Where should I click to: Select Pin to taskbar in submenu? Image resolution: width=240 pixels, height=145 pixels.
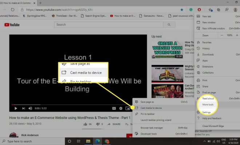164,114
